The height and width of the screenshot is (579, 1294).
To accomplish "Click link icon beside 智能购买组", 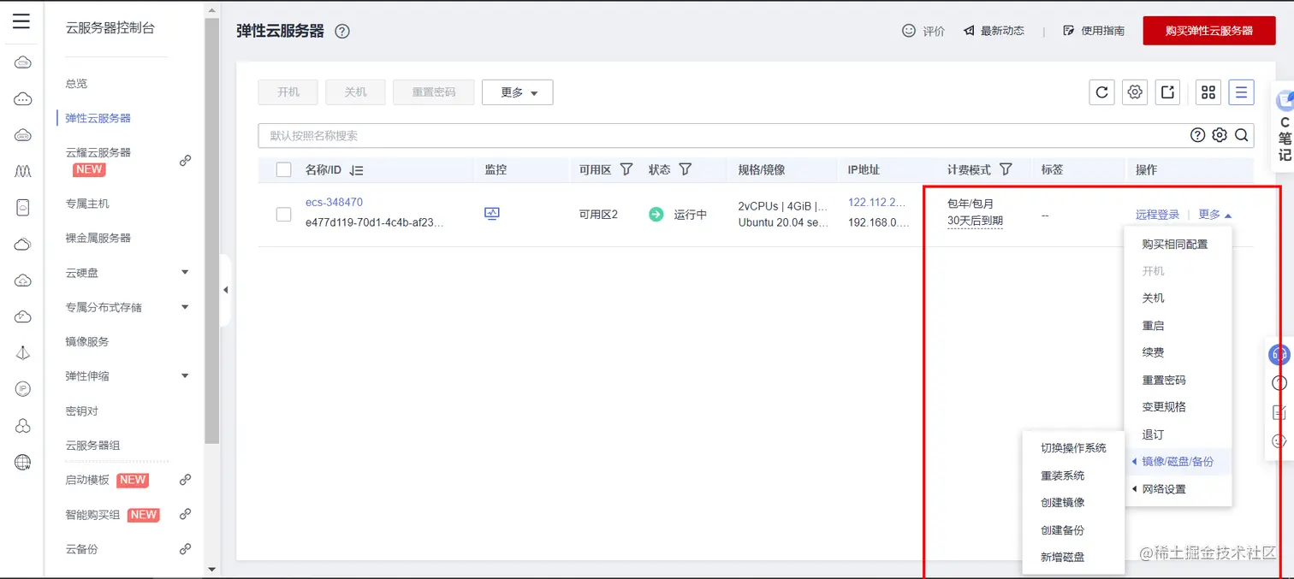I will (185, 514).
